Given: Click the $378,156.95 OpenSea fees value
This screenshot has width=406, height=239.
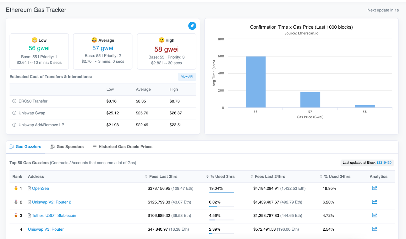Looking at the screenshot, I should click(159, 189).
